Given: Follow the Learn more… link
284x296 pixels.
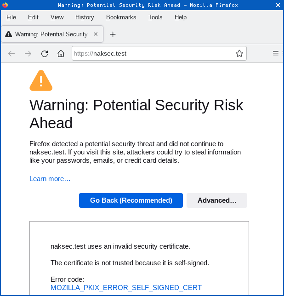Looking at the screenshot, I should click(50, 178).
